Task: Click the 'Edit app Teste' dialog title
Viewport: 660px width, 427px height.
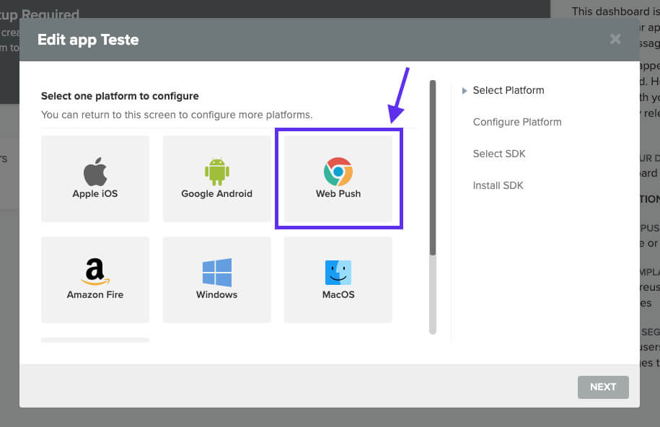Action: coord(88,40)
